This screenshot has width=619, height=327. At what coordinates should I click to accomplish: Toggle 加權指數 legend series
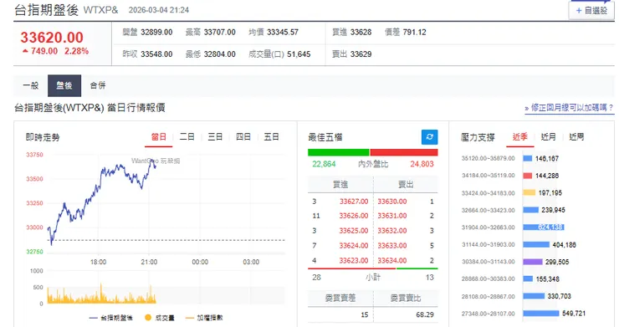[x=204, y=318]
